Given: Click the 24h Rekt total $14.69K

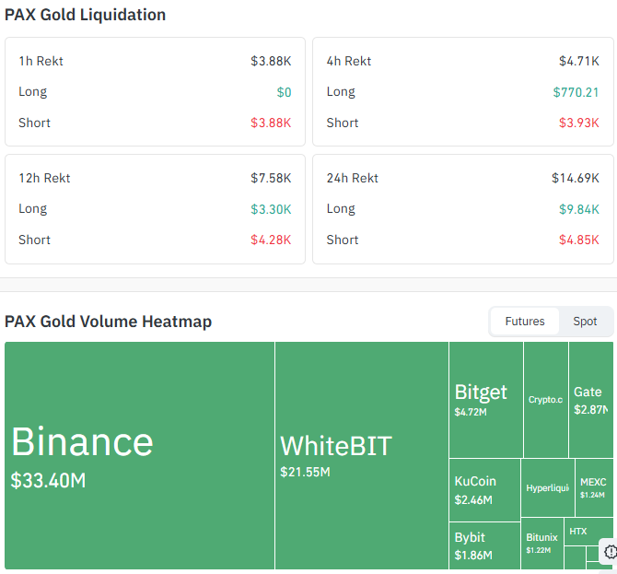Looking at the screenshot, I should click(576, 178).
